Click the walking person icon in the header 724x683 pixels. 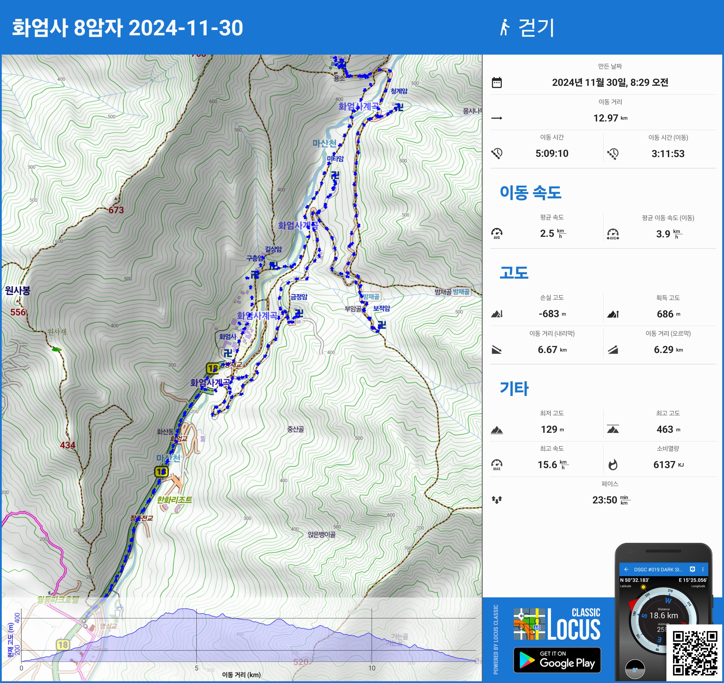(x=504, y=27)
